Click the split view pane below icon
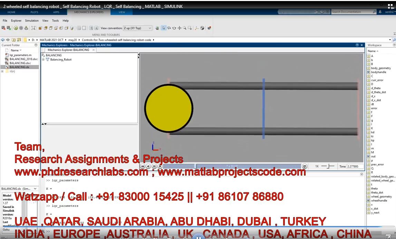This screenshot has width=396, height=239. click(96, 28)
